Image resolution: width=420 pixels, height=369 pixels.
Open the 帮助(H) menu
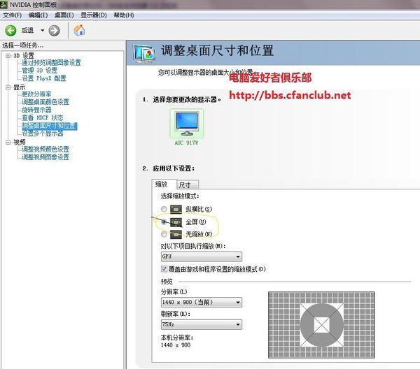pyautogui.click(x=124, y=15)
